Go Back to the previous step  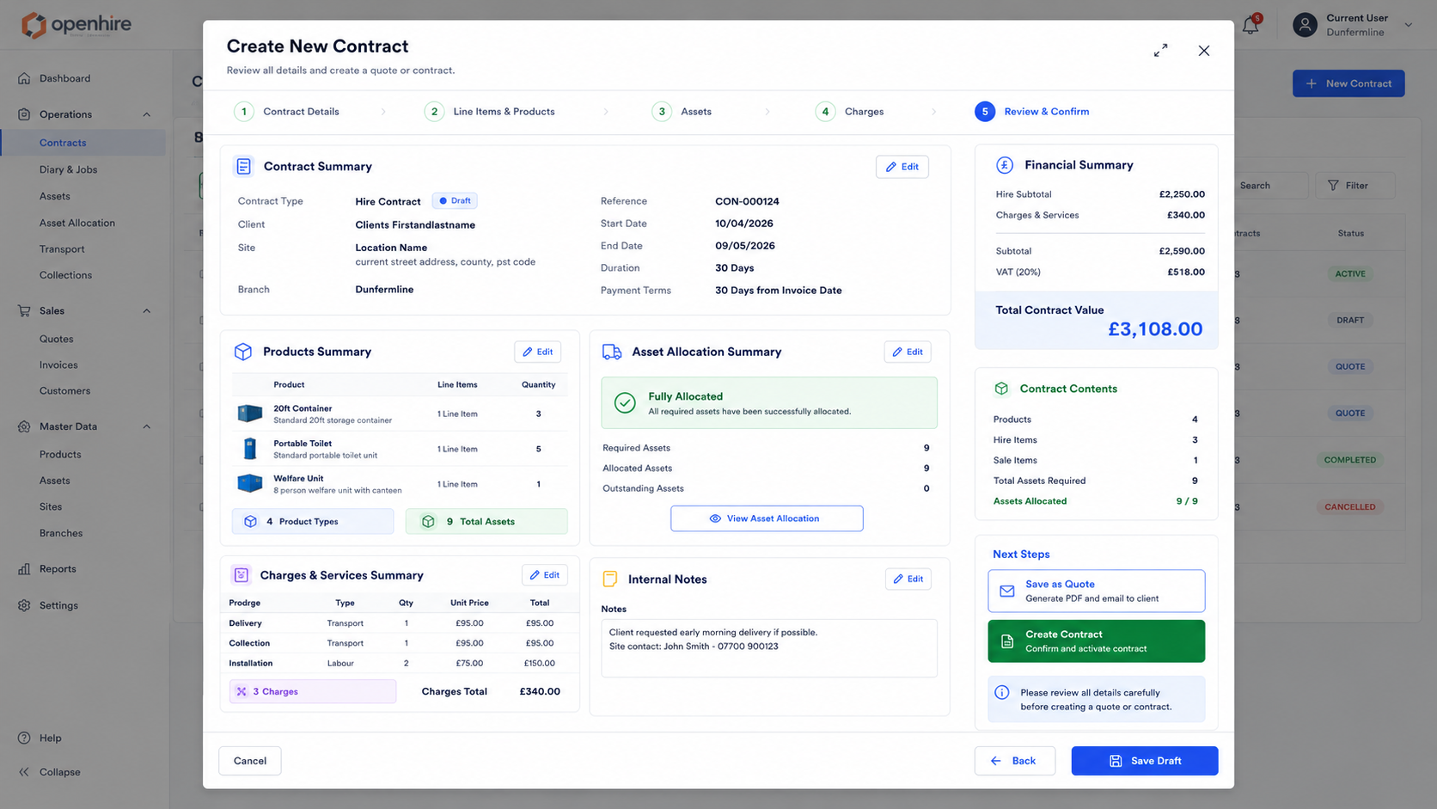pyautogui.click(x=1014, y=761)
